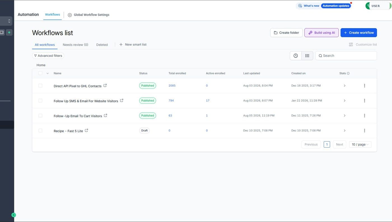Check the Recipe - Fast 5 Lite row
The height and width of the screenshot is (222, 392).
[x=40, y=131]
